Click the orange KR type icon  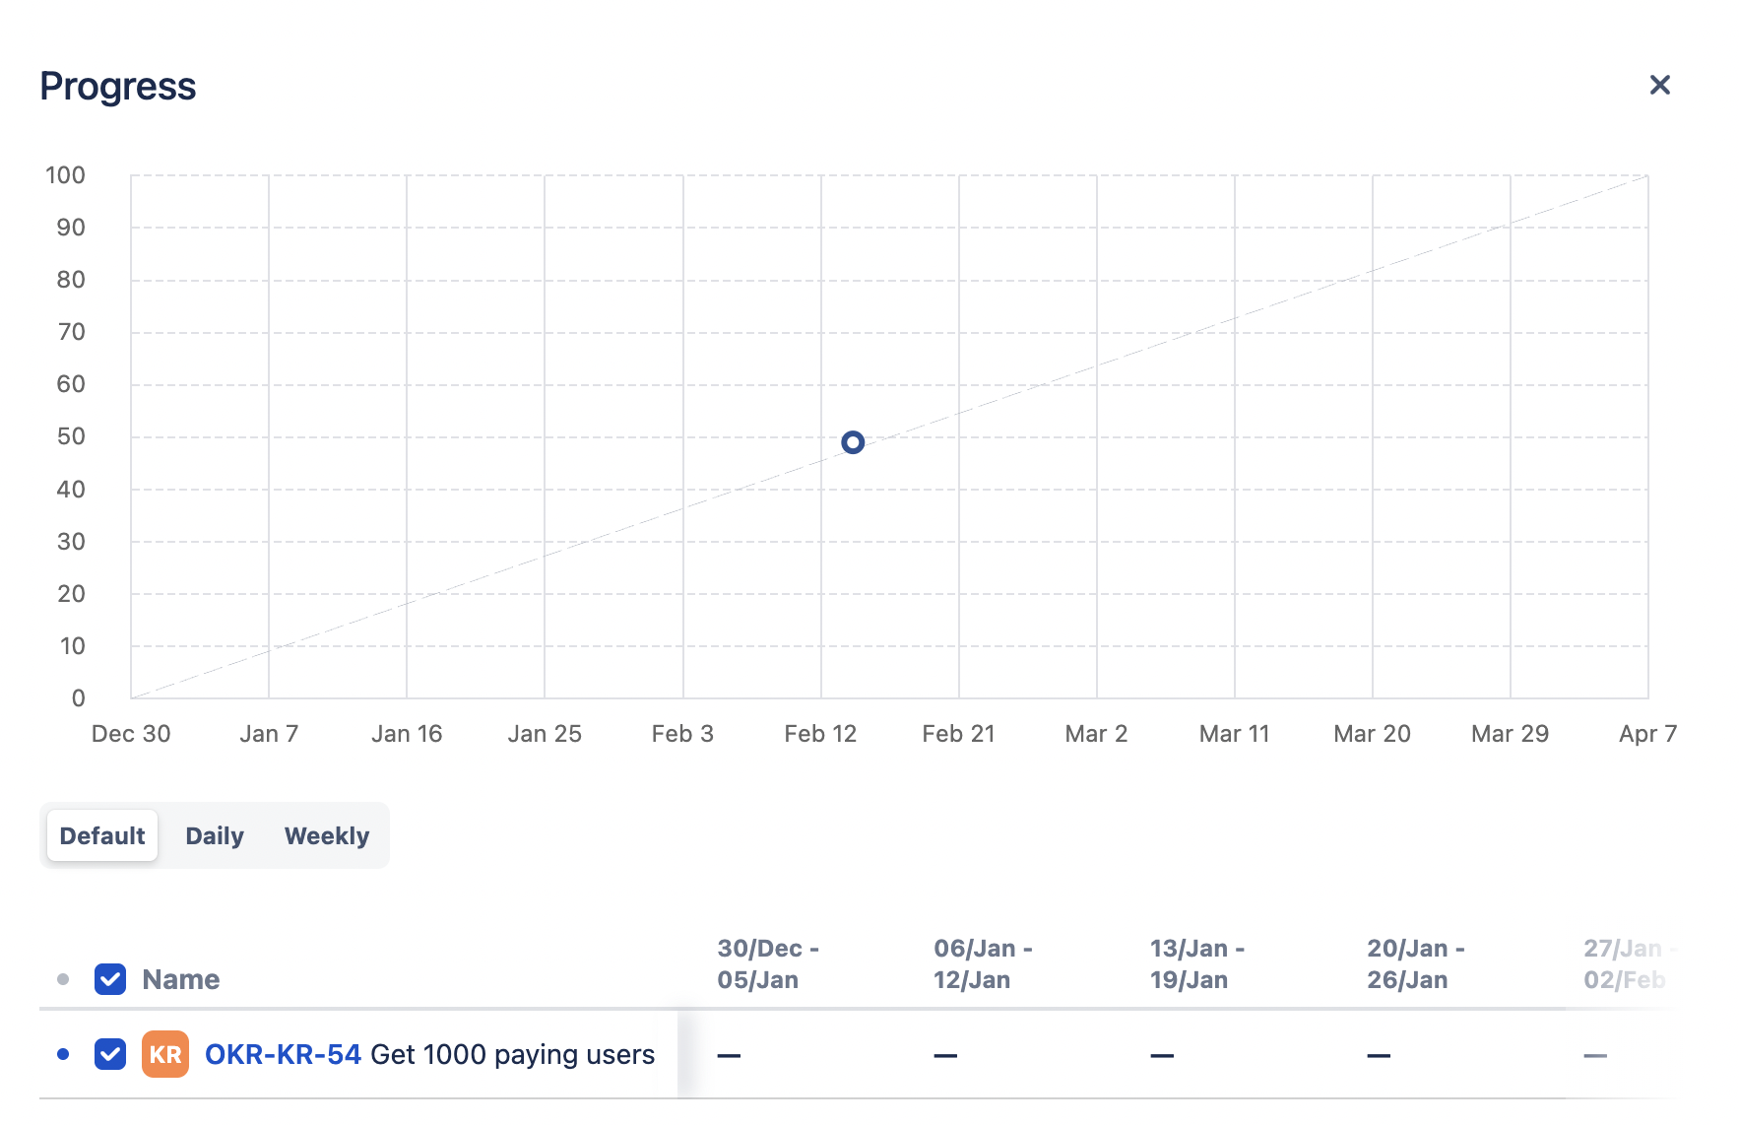click(165, 1054)
